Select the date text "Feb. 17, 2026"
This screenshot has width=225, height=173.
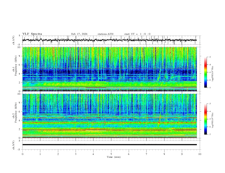pyautogui.click(x=79, y=34)
